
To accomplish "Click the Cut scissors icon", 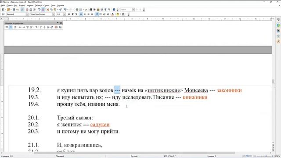I will (48, 10).
